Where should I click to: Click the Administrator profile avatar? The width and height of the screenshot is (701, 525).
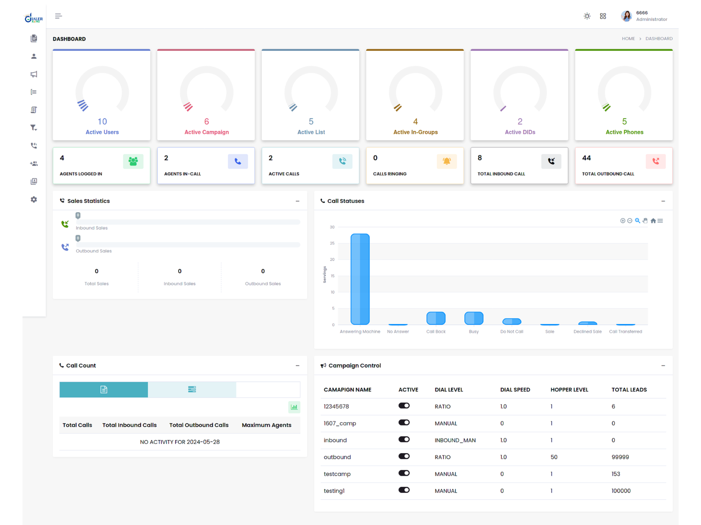(626, 16)
